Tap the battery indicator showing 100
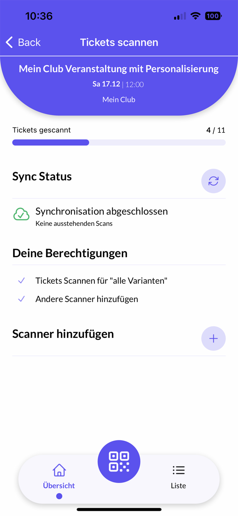The image size is (238, 516). tap(213, 16)
